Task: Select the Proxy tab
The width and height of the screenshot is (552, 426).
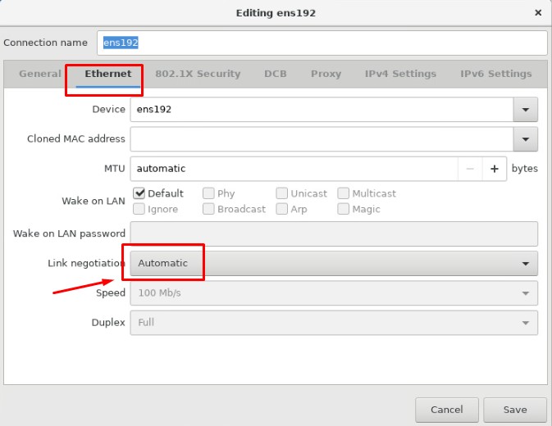Action: [326, 74]
